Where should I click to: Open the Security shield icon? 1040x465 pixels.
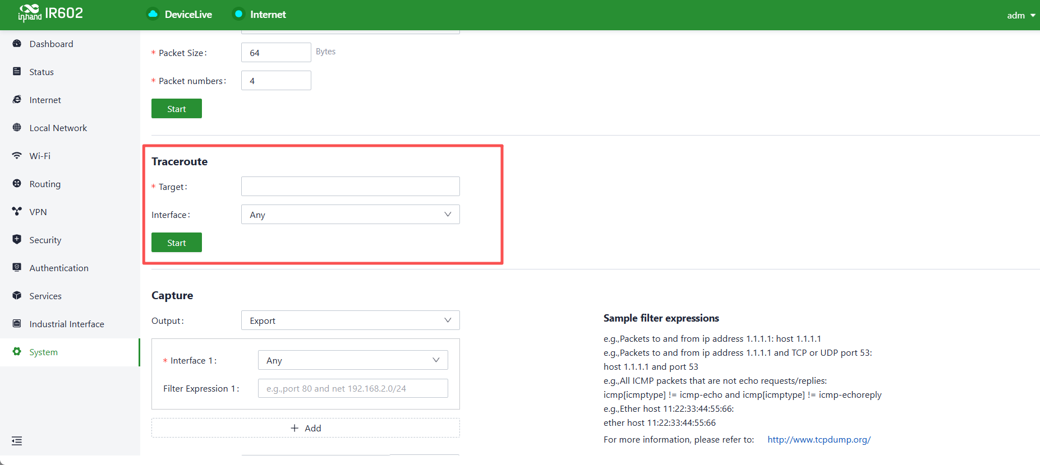tap(17, 239)
